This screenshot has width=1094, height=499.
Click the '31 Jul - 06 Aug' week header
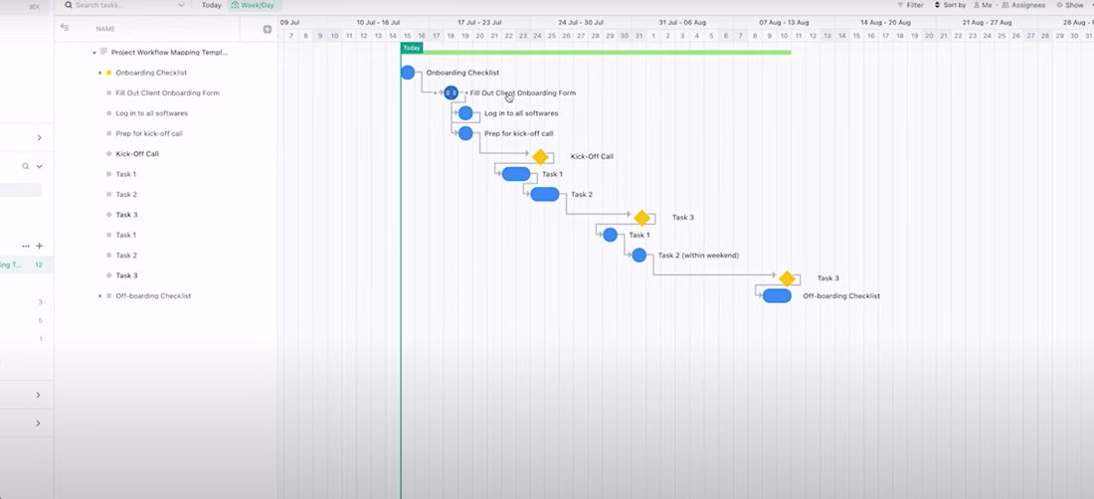[x=681, y=22]
